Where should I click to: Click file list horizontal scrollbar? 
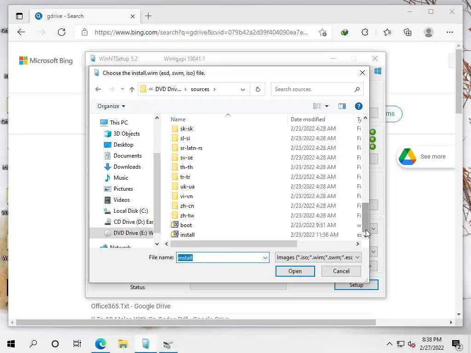234,244
